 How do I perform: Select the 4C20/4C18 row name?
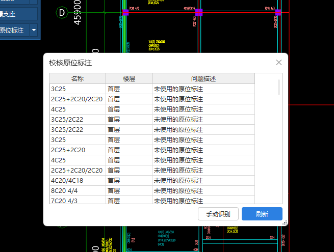[x=67, y=181]
